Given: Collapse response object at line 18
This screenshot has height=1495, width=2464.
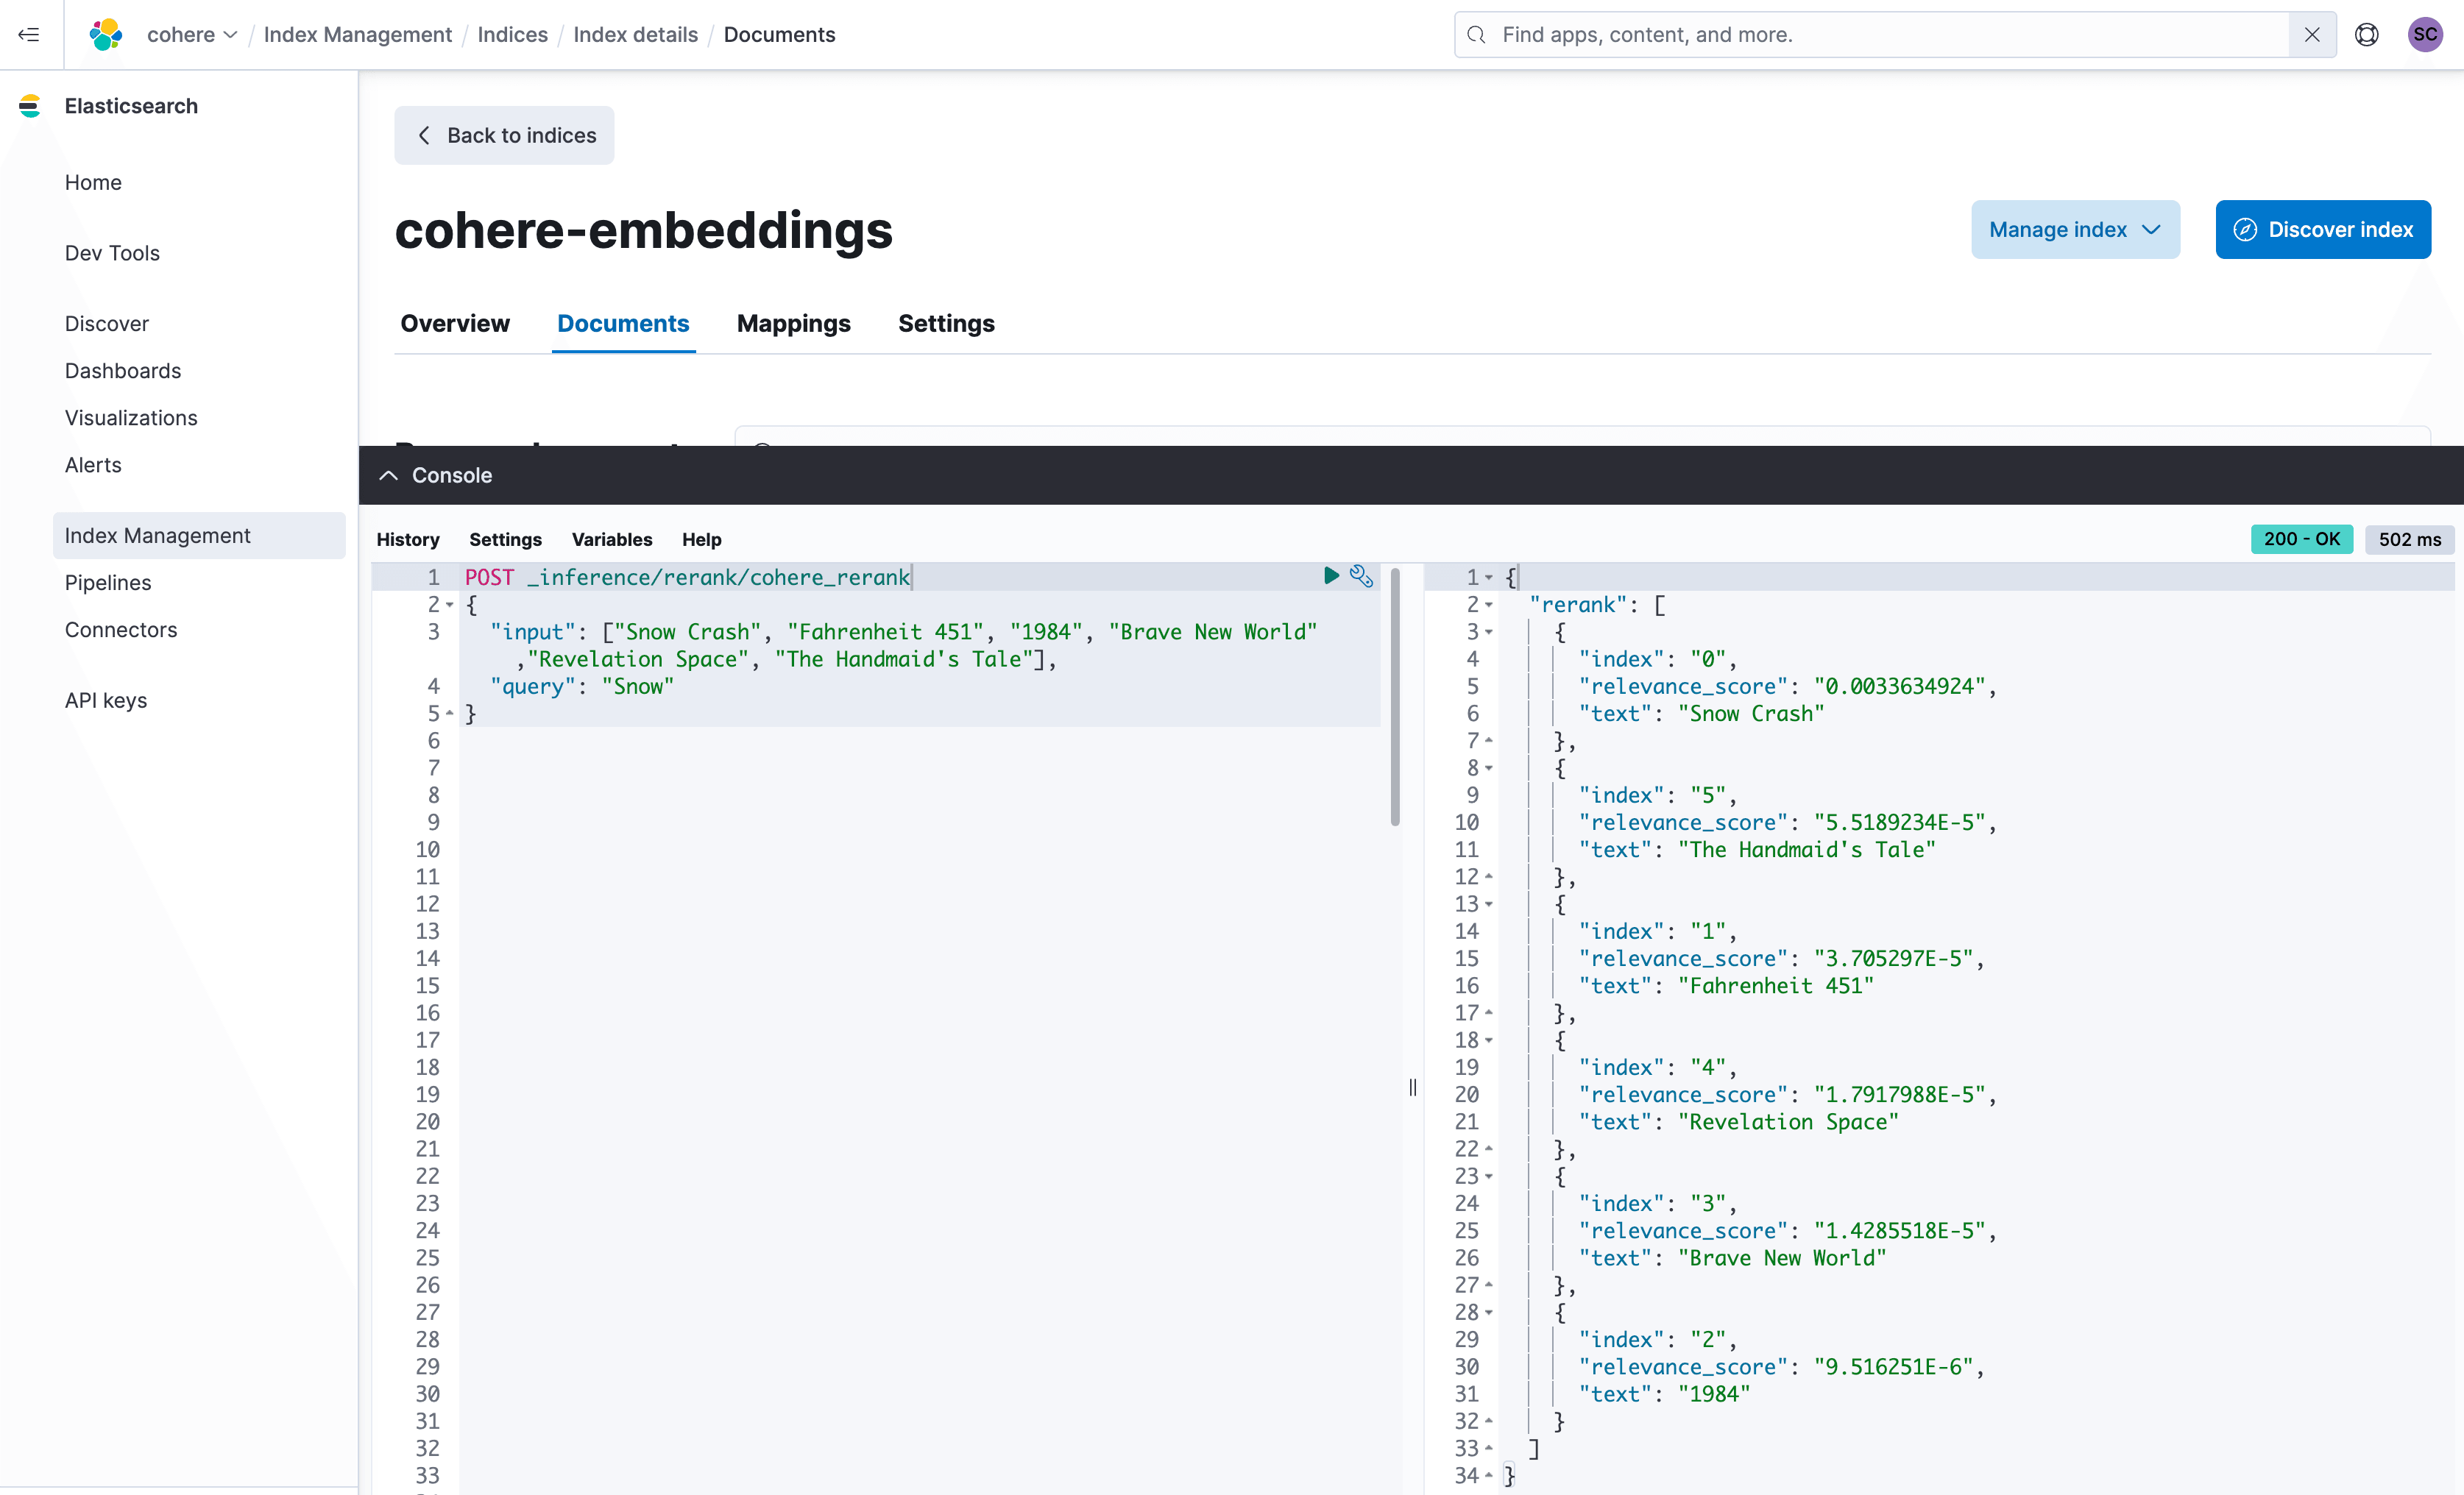Looking at the screenshot, I should pyautogui.click(x=1489, y=1041).
